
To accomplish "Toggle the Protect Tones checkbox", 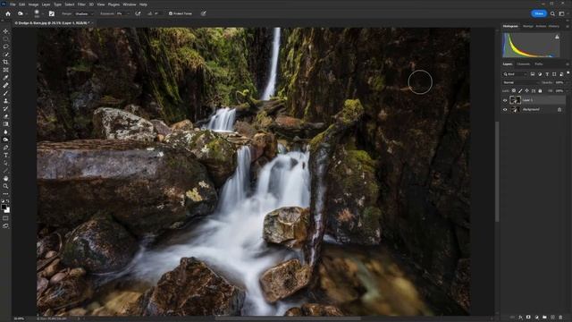I will point(171,13).
